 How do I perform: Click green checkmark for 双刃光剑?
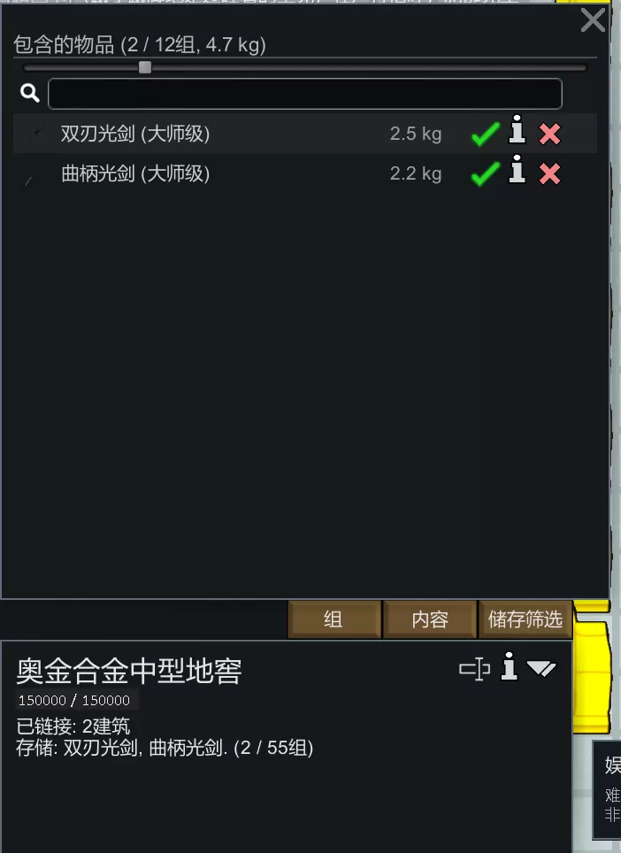(485, 134)
